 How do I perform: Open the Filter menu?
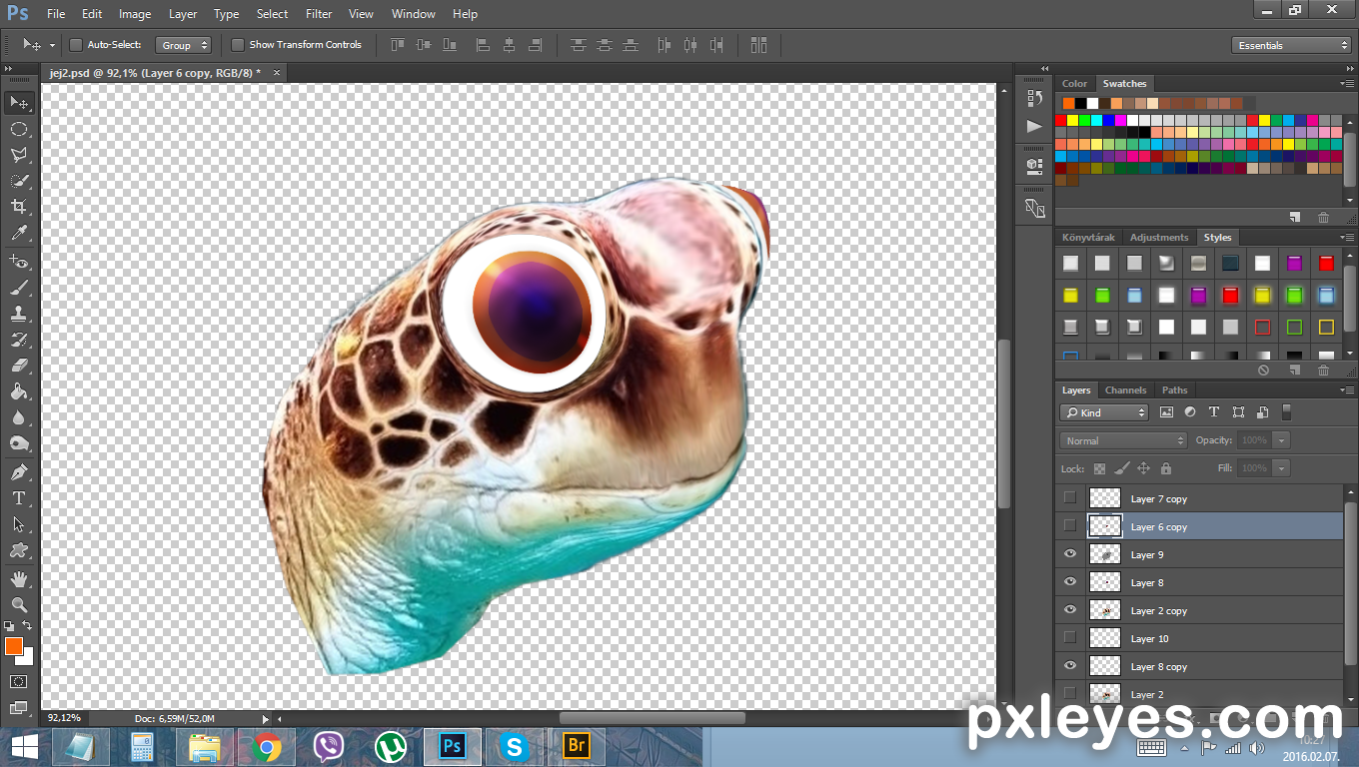(x=319, y=14)
